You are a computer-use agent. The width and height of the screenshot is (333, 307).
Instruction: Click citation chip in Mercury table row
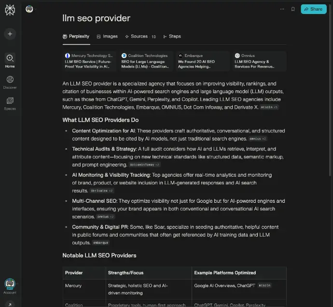(264, 286)
